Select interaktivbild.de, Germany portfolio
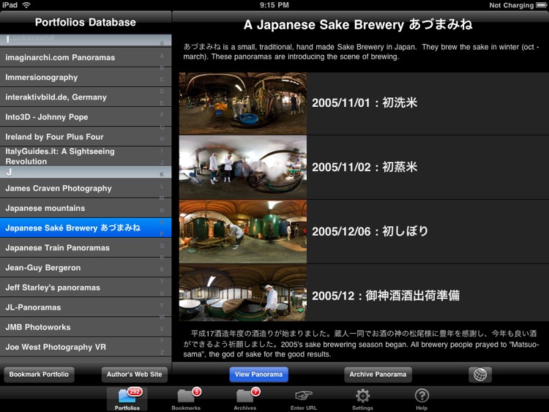Viewport: 549px width, 412px height. [86, 97]
